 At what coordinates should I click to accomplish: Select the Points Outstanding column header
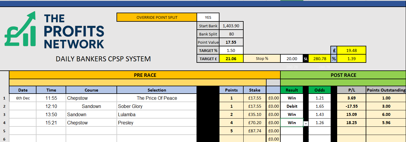pyautogui.click(x=386, y=90)
